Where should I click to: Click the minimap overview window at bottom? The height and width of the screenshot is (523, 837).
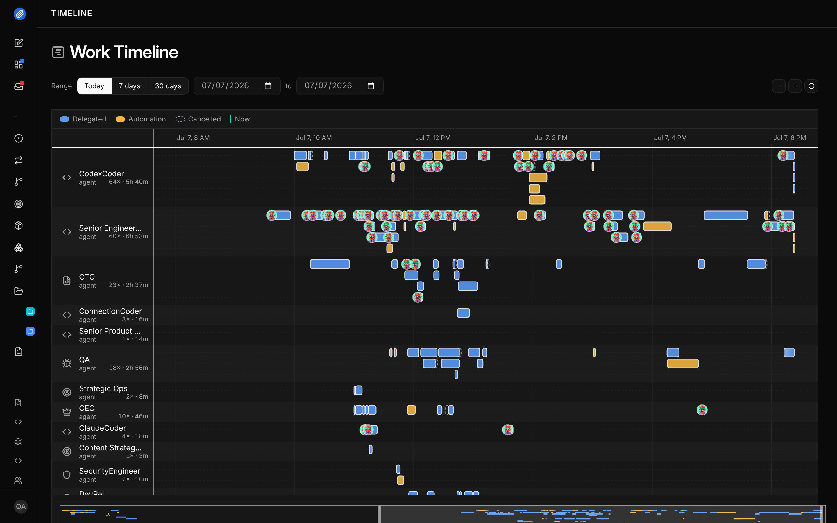coord(601,514)
